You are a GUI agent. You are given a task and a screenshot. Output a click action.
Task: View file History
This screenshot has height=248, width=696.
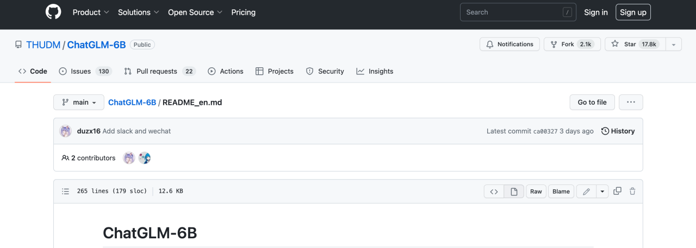(618, 131)
